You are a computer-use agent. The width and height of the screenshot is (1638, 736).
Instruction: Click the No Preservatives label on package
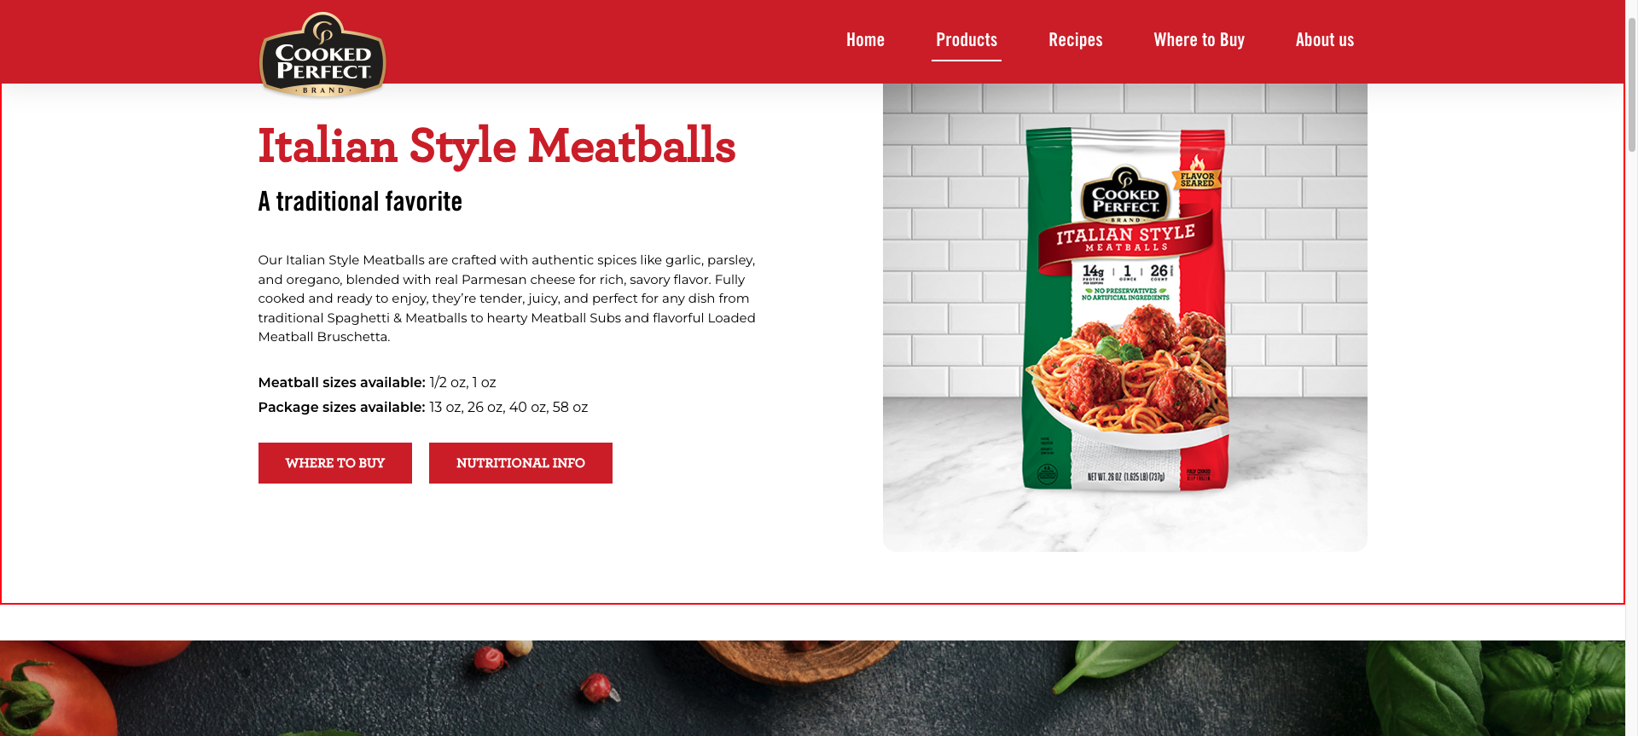(x=1125, y=294)
